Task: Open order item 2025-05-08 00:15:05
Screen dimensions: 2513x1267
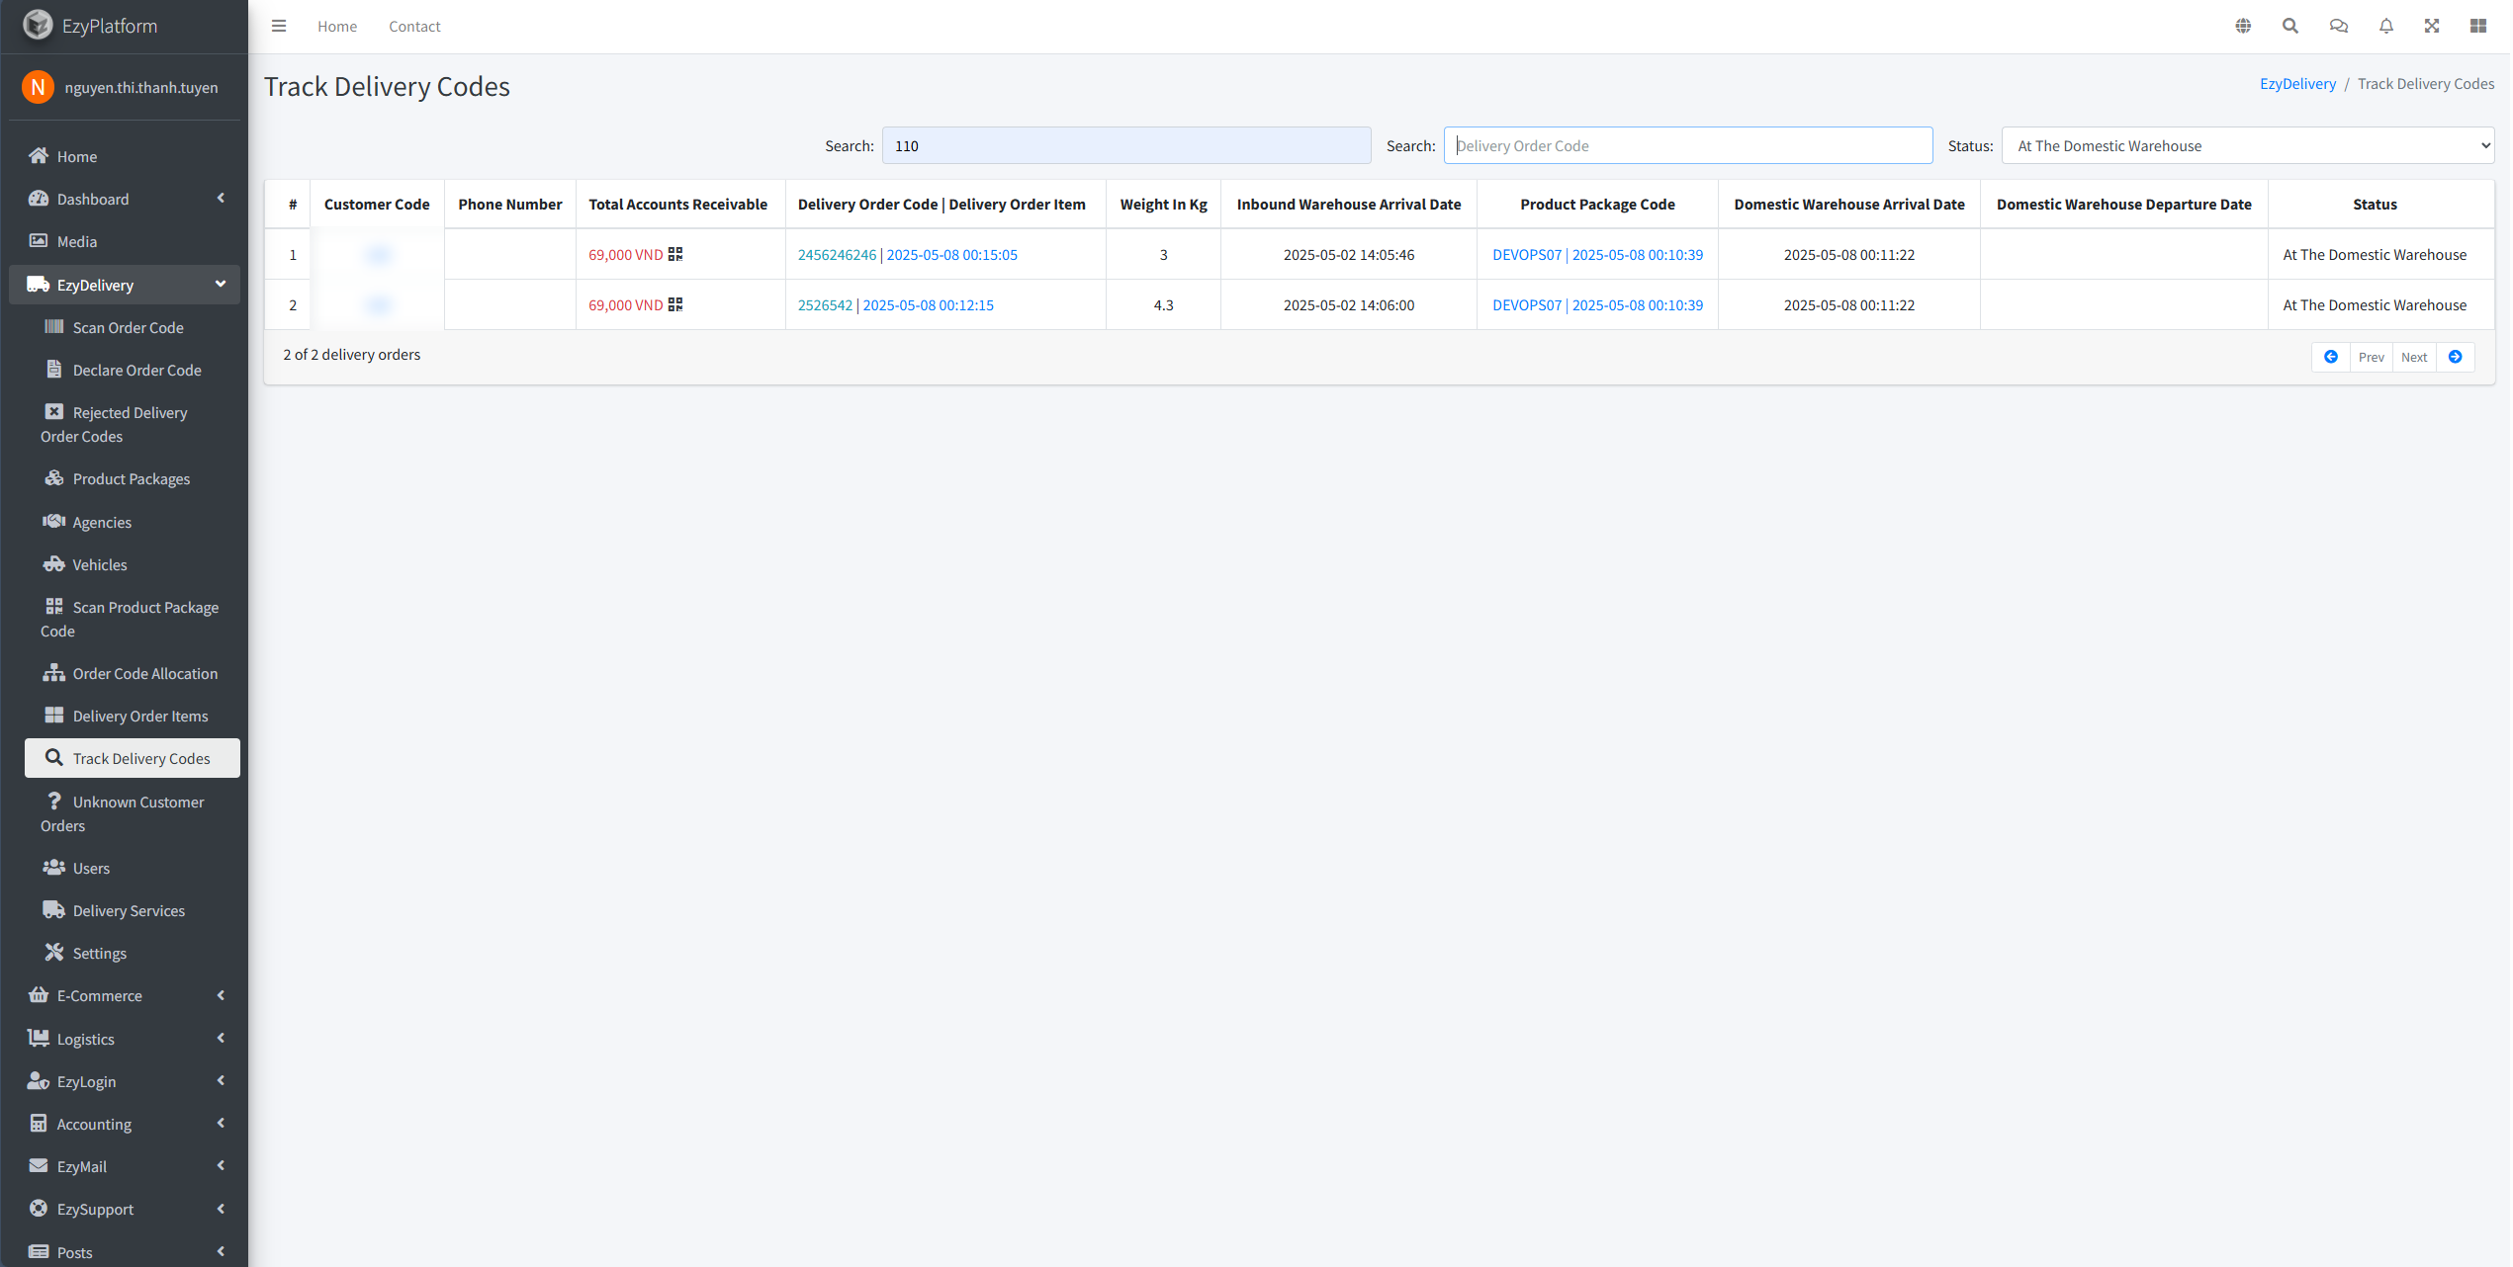Action: pos(951,255)
